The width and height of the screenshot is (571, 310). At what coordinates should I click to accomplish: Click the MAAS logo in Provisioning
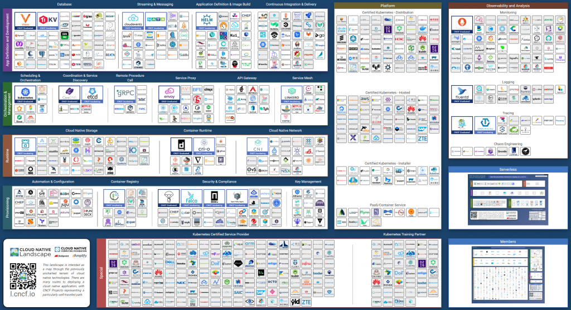tap(31, 213)
